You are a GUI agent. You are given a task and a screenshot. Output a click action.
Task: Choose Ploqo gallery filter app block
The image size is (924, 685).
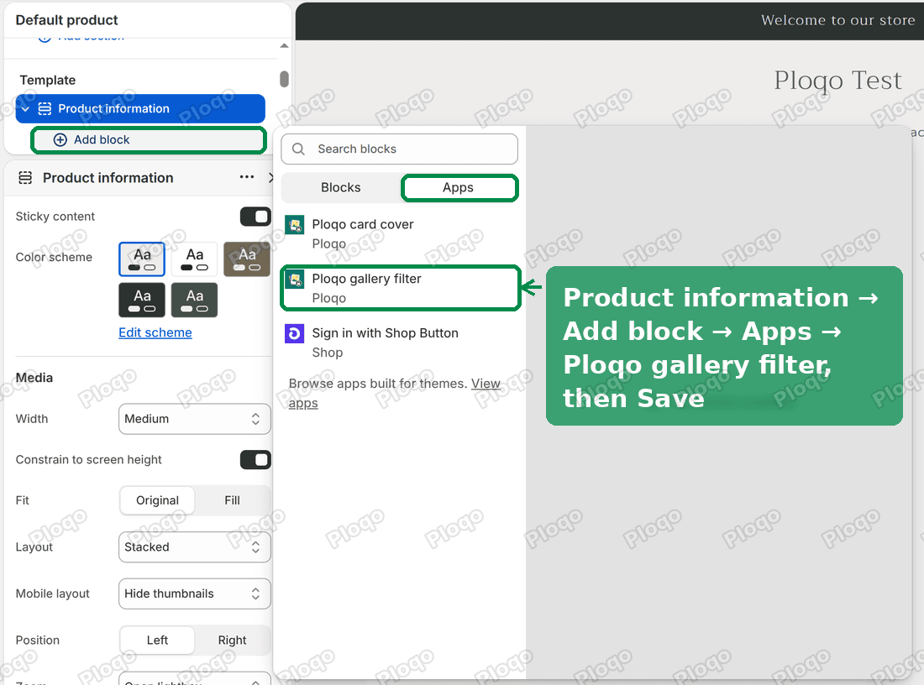click(x=400, y=288)
